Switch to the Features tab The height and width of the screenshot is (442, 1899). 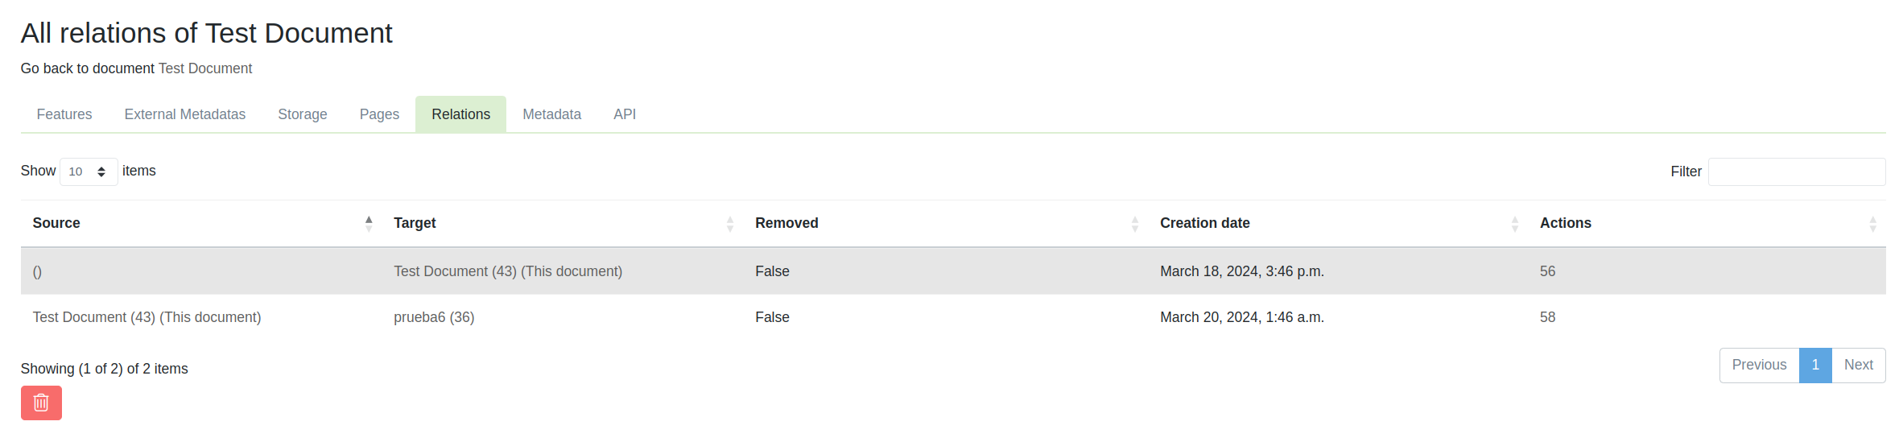coord(64,114)
